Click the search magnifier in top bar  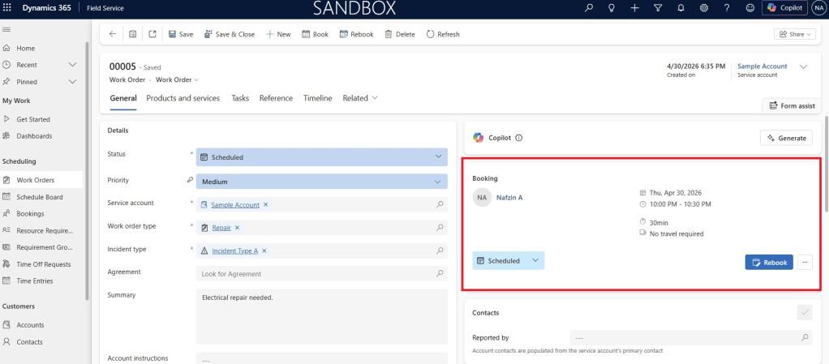(588, 8)
